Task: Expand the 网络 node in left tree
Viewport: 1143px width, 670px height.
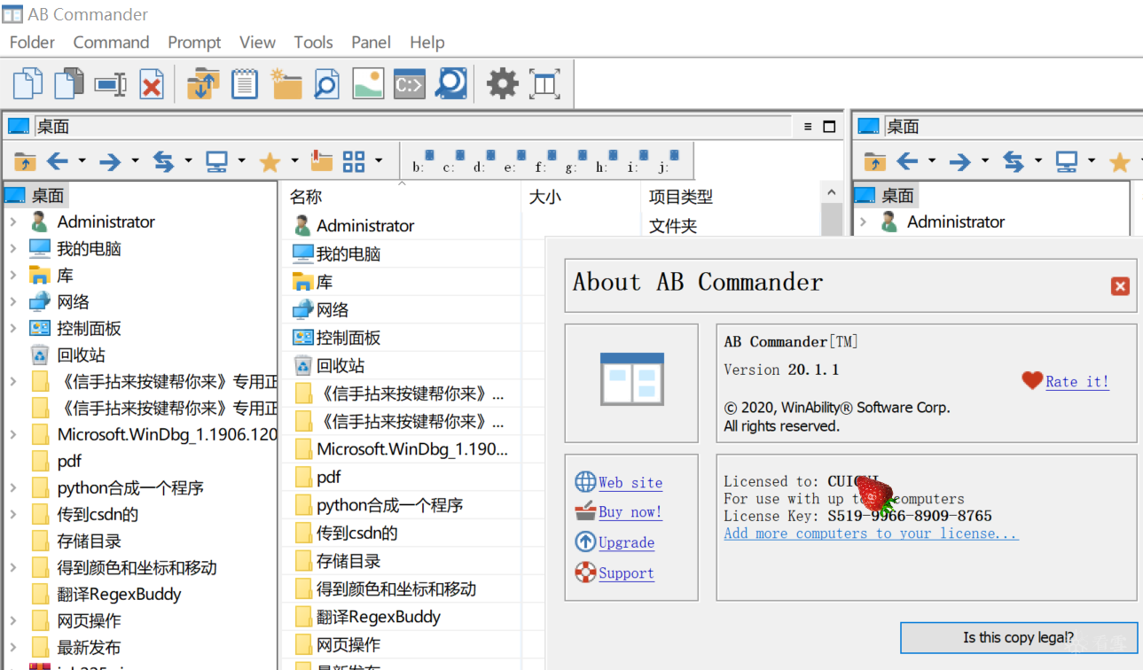Action: click(x=13, y=302)
